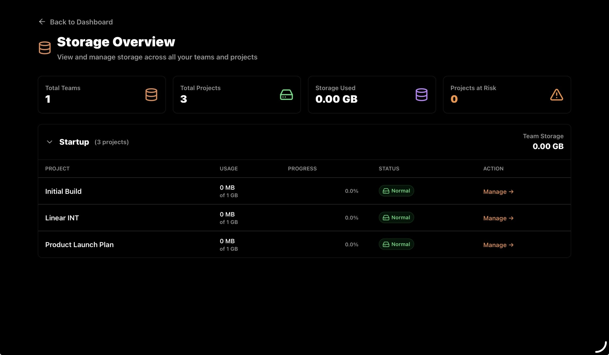
Task: Click the back arrow icon next to Back to Dashboard
Action: (42, 22)
